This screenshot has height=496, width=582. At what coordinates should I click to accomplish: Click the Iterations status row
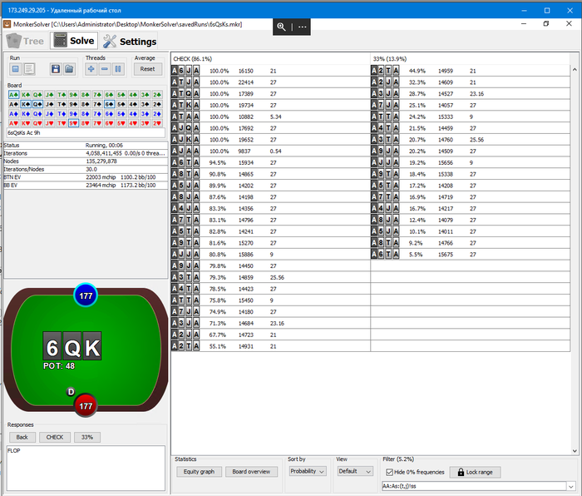pyautogui.click(x=86, y=153)
